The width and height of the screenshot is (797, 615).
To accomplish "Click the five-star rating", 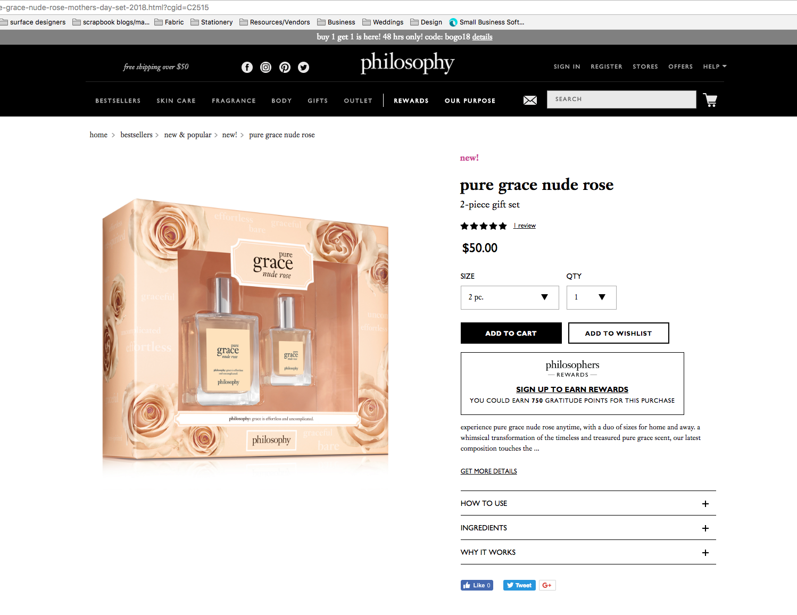I will (x=484, y=226).
